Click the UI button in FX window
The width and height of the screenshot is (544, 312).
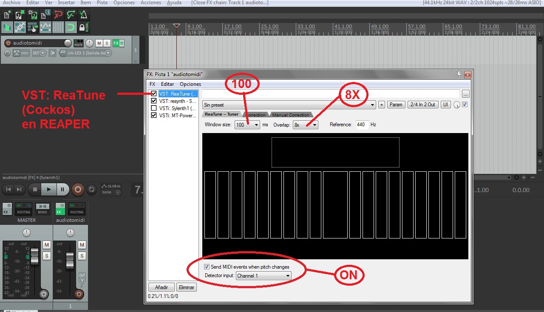click(x=445, y=105)
